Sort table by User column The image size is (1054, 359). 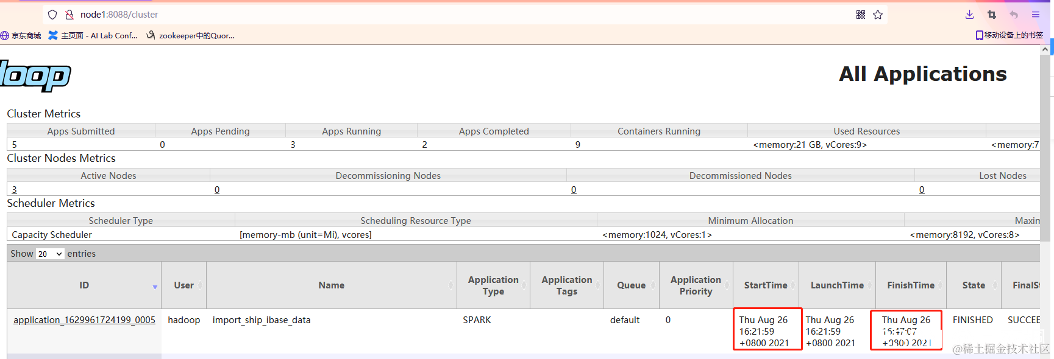[183, 285]
